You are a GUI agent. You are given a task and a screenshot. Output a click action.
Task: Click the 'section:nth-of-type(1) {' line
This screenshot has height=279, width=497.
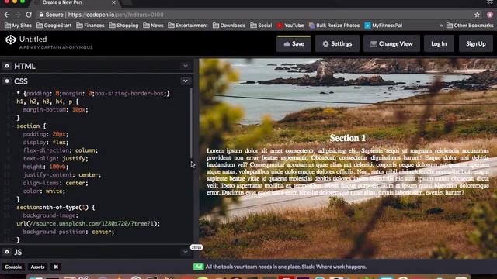(x=56, y=207)
